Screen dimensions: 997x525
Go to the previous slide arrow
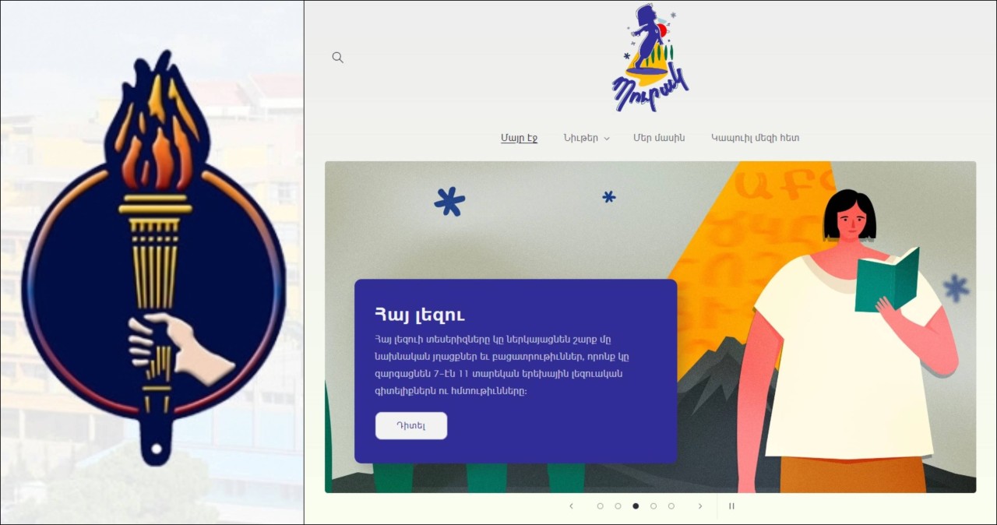point(571,506)
